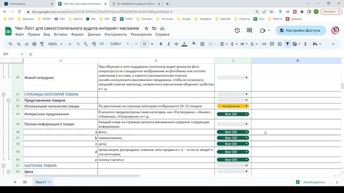Format cells as percent

(x=78, y=44)
